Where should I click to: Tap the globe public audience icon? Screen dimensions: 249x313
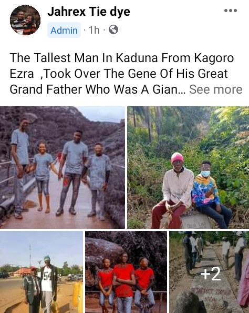point(113,30)
